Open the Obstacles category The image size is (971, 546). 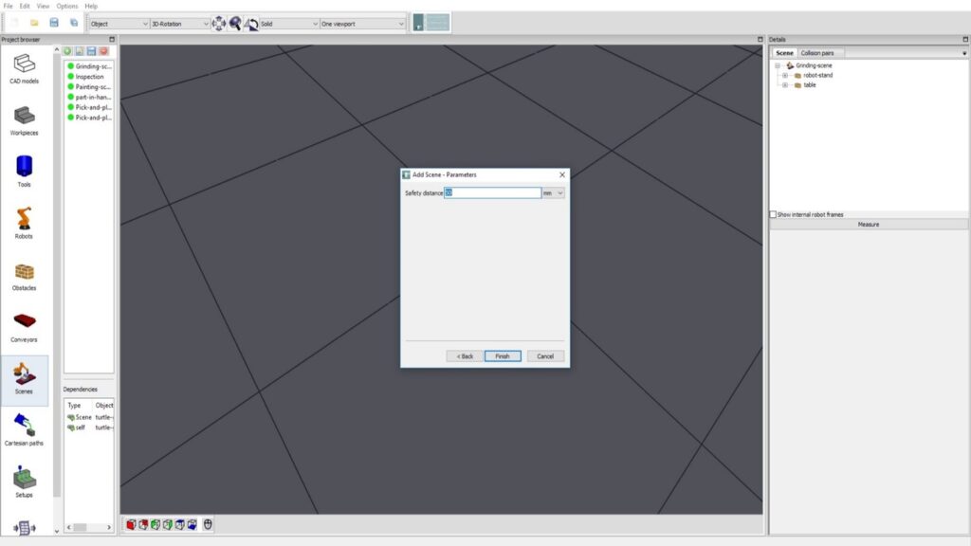(x=25, y=273)
